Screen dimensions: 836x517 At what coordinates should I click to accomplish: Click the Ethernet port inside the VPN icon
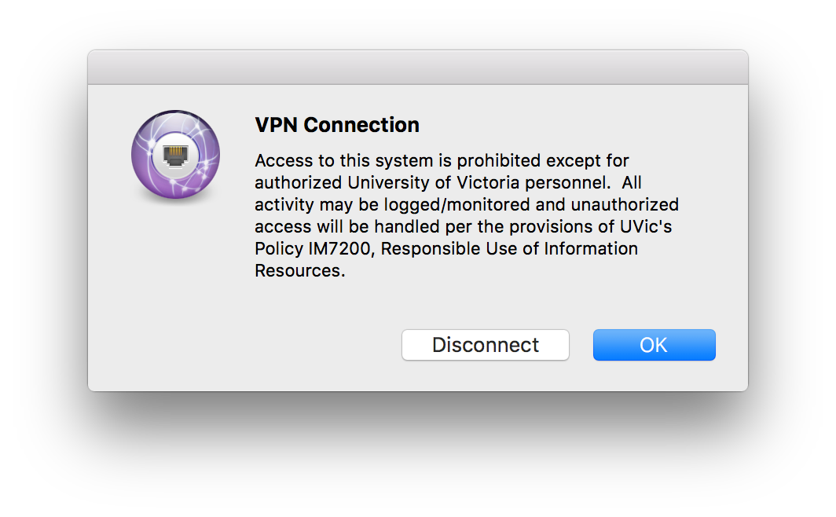175,154
